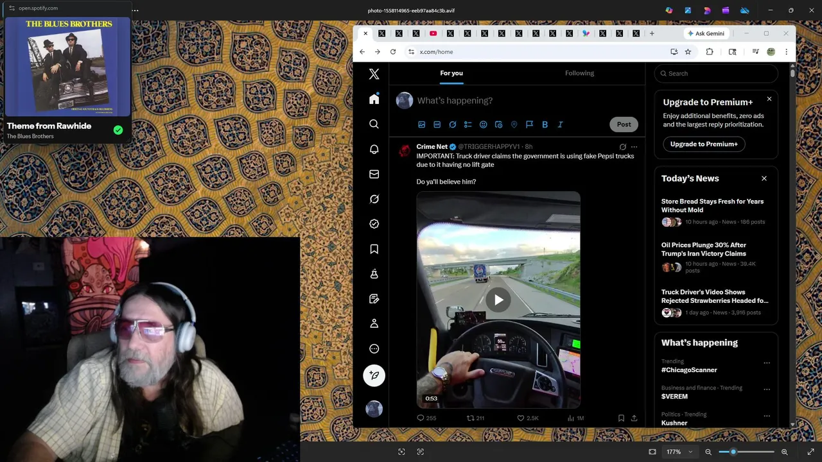Zoom in in the photo viewer
Viewport: 822px width, 462px height.
(784, 452)
